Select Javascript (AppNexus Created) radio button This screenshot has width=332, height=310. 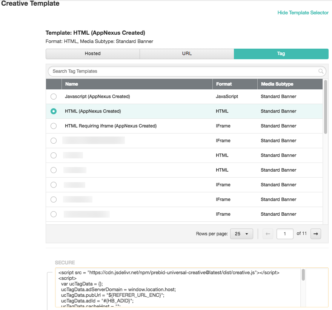pyautogui.click(x=54, y=97)
